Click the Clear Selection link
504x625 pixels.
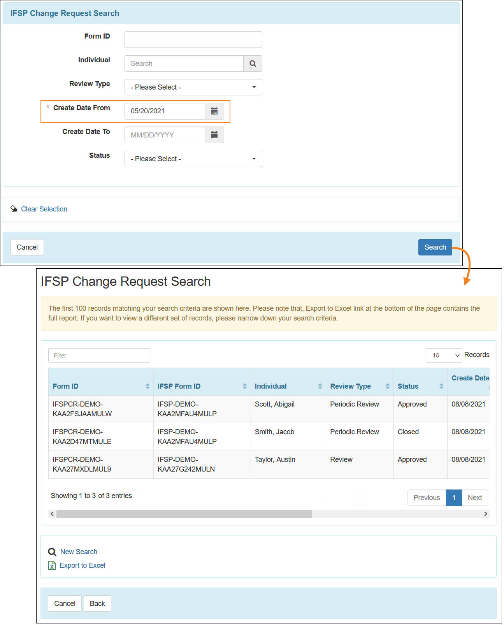(44, 209)
